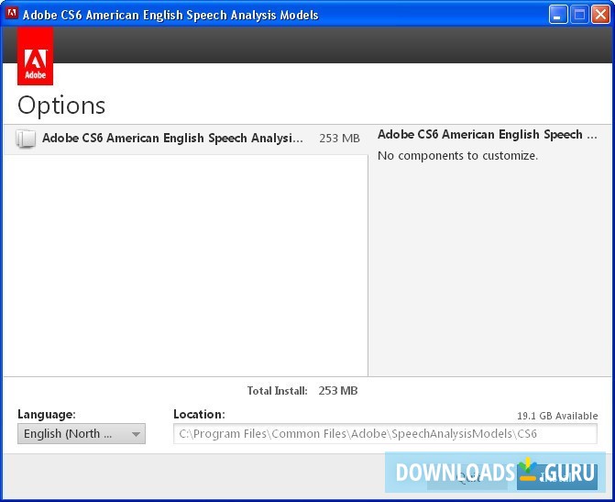Click the Total Install 253 MB value
The image size is (615, 502).
pyautogui.click(x=337, y=390)
